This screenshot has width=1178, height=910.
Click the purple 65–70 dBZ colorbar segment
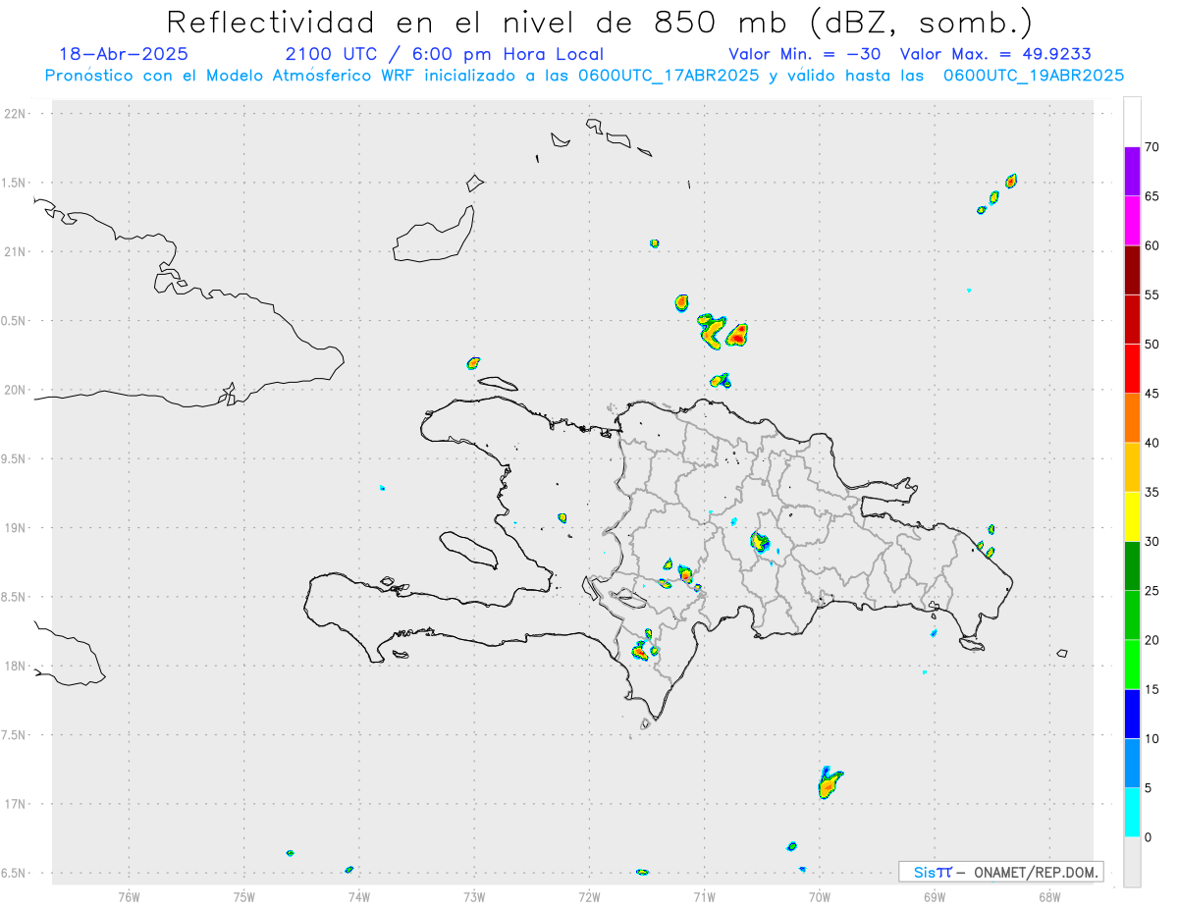coord(1132,172)
